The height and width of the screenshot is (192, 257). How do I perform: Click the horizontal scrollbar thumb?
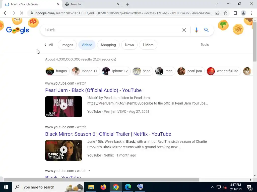pos(102,180)
